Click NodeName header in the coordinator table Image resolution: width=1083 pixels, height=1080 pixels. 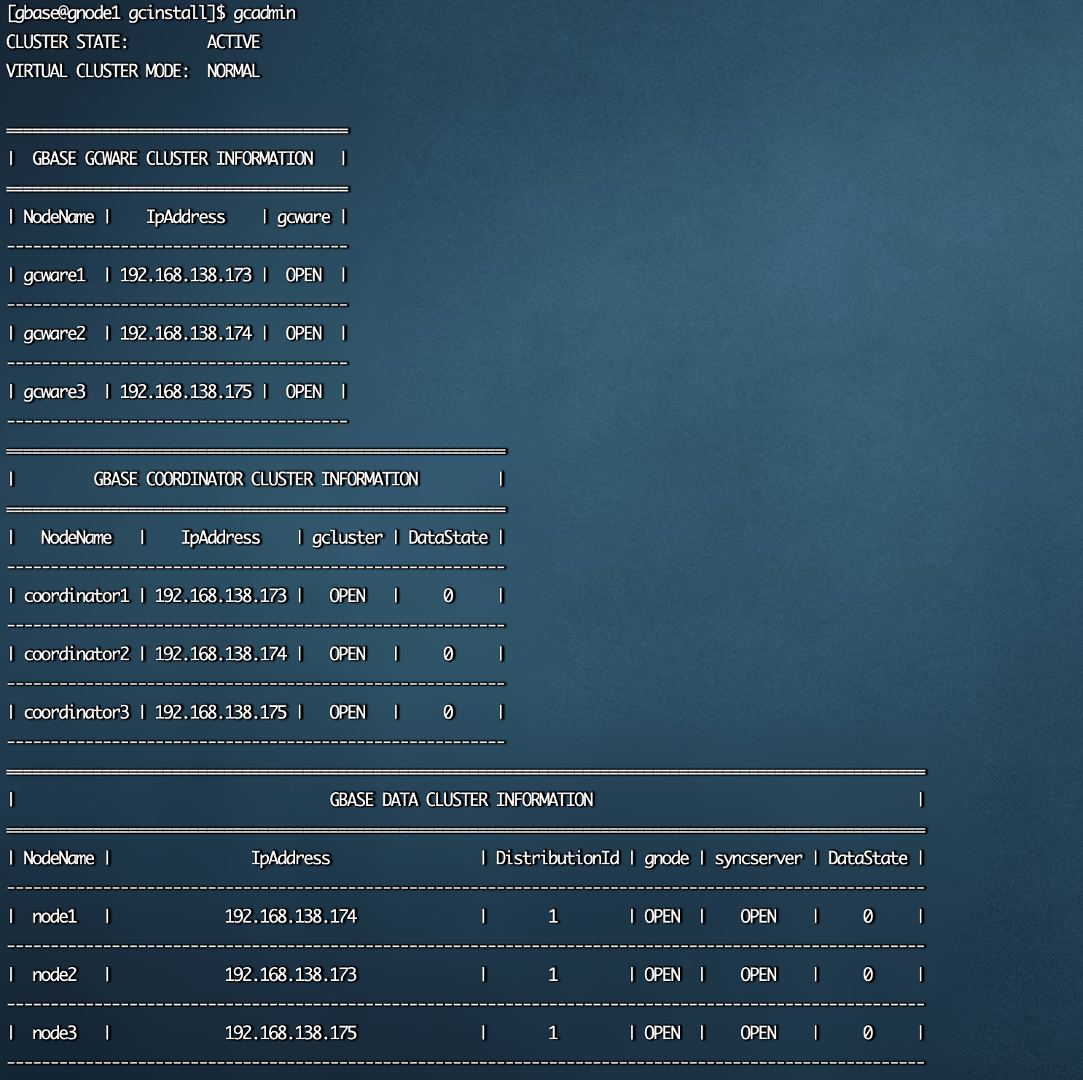[77, 538]
